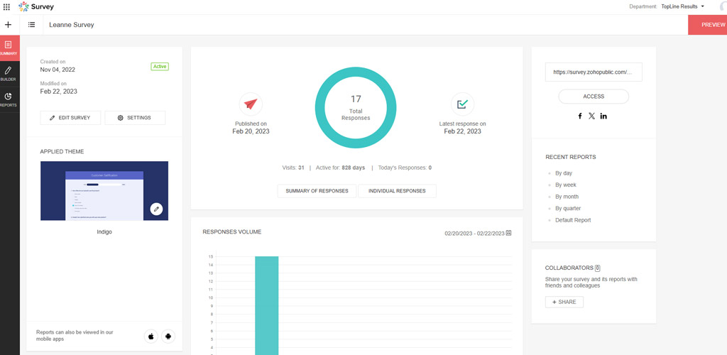Click the red paper plane published icon

click(251, 104)
